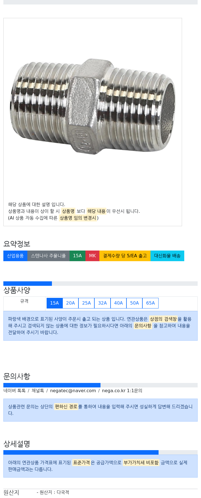Open the 네이버 톡톡 contact link

point(15,391)
